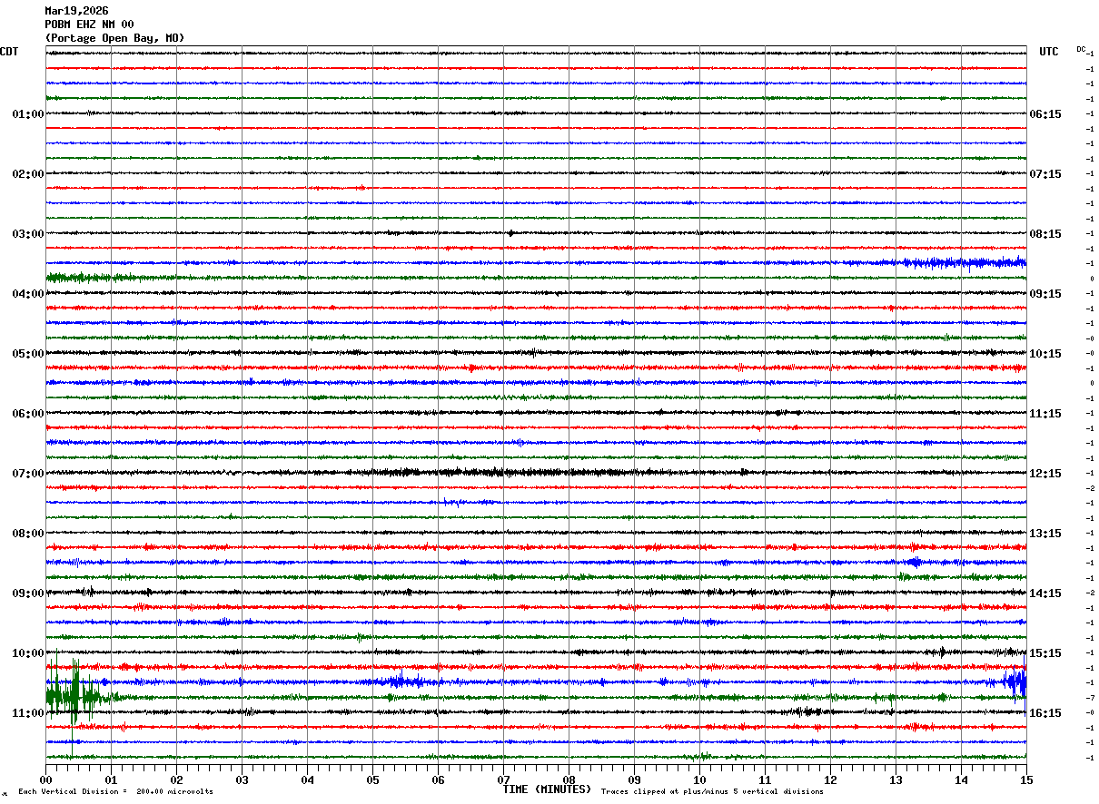Viewport: 1099px width, 804px height.
Task: Click the date text Mar19,2026
Action: point(76,11)
